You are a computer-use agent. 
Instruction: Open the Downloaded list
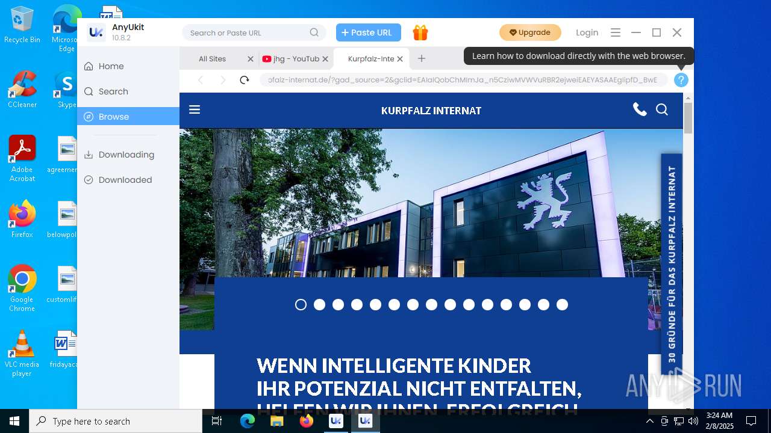click(x=128, y=180)
